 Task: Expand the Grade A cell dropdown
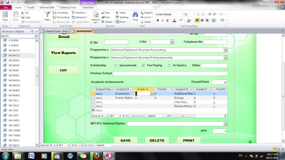pyautogui.click(x=152, y=94)
